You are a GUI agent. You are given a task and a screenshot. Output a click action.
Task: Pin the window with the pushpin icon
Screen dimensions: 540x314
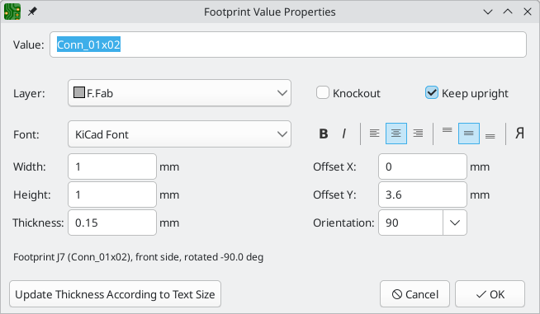tap(32, 12)
